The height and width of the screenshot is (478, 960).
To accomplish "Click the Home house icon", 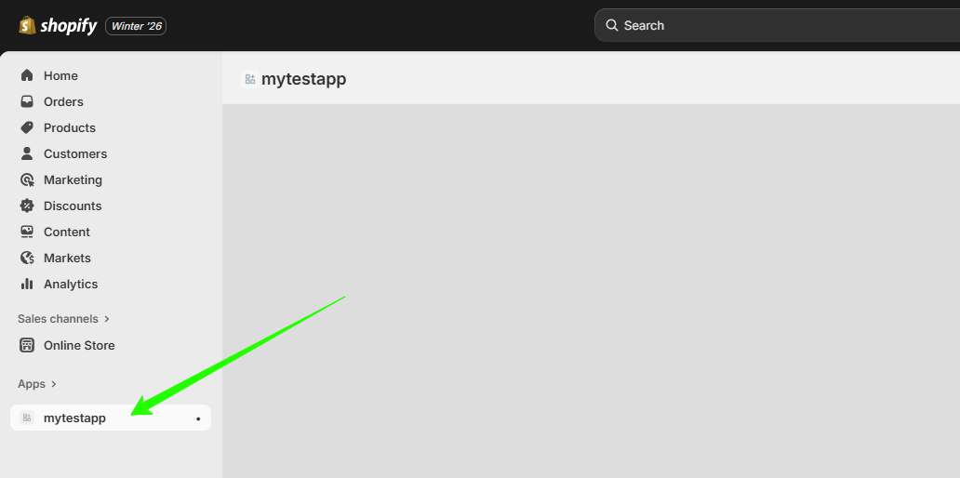I will [27, 75].
